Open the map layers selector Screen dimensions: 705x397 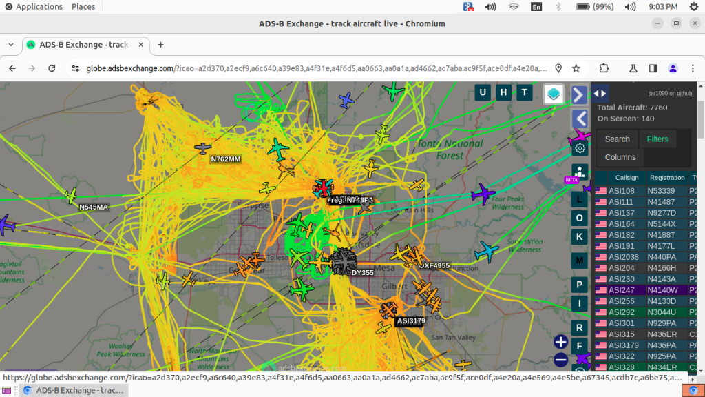click(x=554, y=94)
